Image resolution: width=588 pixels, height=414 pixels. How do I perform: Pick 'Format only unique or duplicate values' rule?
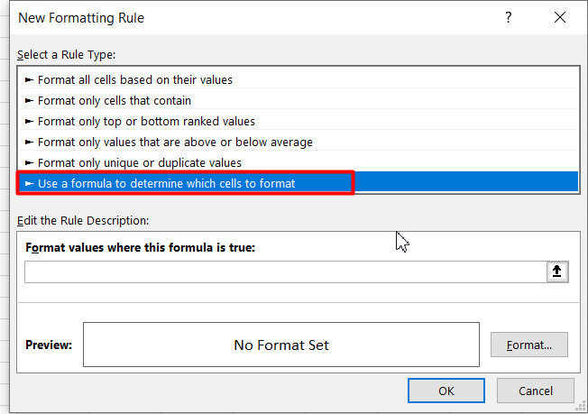click(299, 162)
